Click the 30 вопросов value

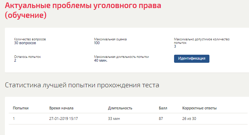[x=25, y=43]
